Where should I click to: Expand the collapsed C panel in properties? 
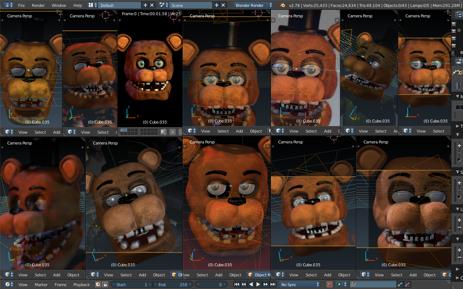[x=458, y=278]
